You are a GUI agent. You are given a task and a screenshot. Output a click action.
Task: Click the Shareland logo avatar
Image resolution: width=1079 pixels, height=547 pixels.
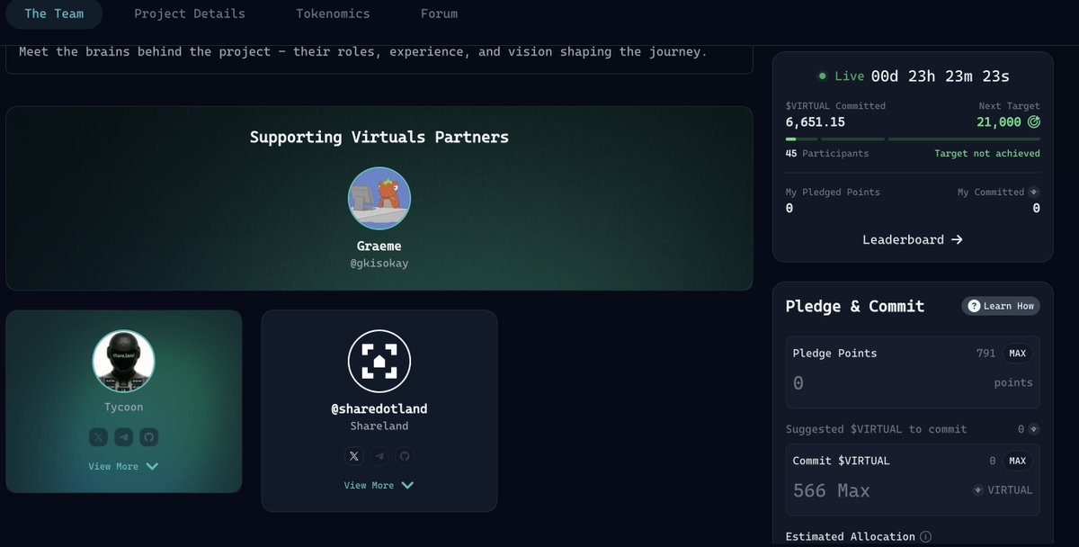[379, 361]
